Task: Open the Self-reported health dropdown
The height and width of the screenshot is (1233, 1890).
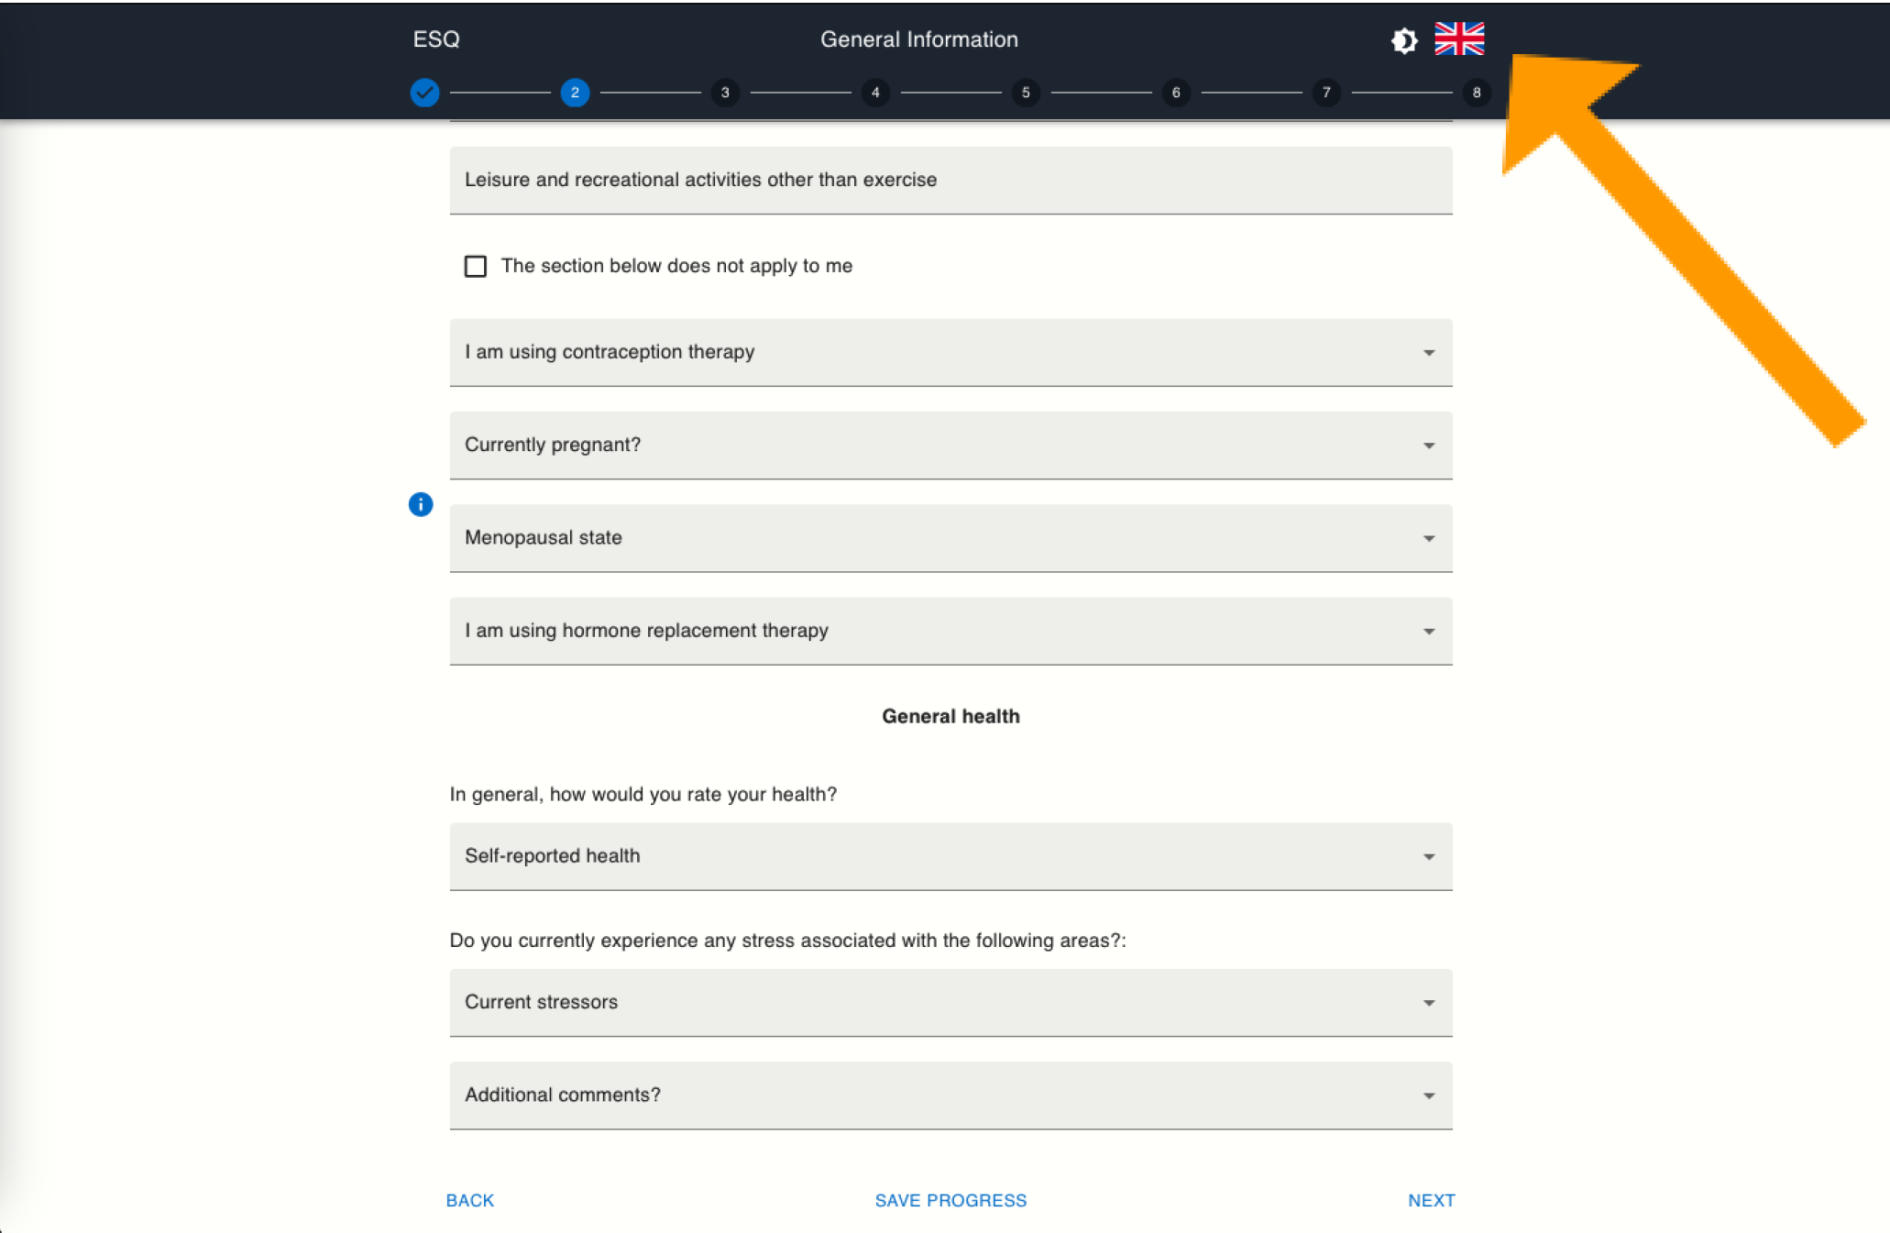Action: point(950,856)
